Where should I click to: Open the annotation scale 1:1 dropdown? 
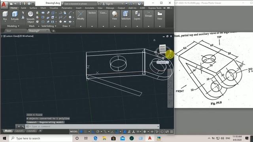[x=139, y=131]
